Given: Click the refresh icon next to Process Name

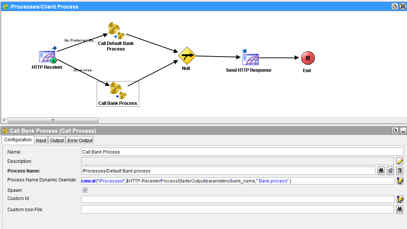Looking at the screenshot, I should point(390,171).
